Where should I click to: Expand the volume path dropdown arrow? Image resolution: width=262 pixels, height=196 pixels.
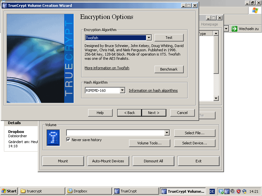(x=167, y=133)
